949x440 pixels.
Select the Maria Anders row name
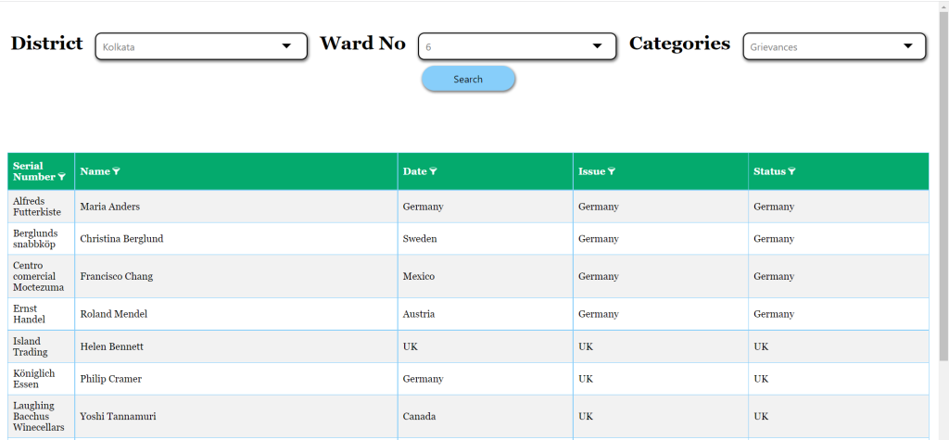point(110,207)
